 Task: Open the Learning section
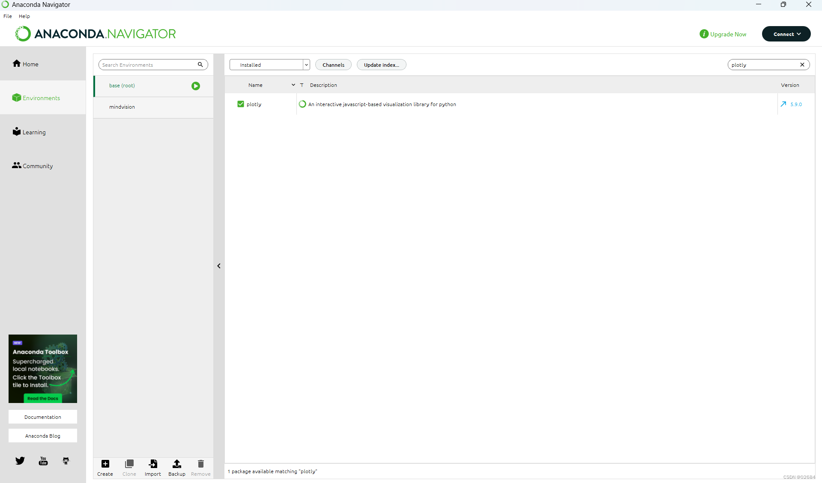[x=43, y=132]
